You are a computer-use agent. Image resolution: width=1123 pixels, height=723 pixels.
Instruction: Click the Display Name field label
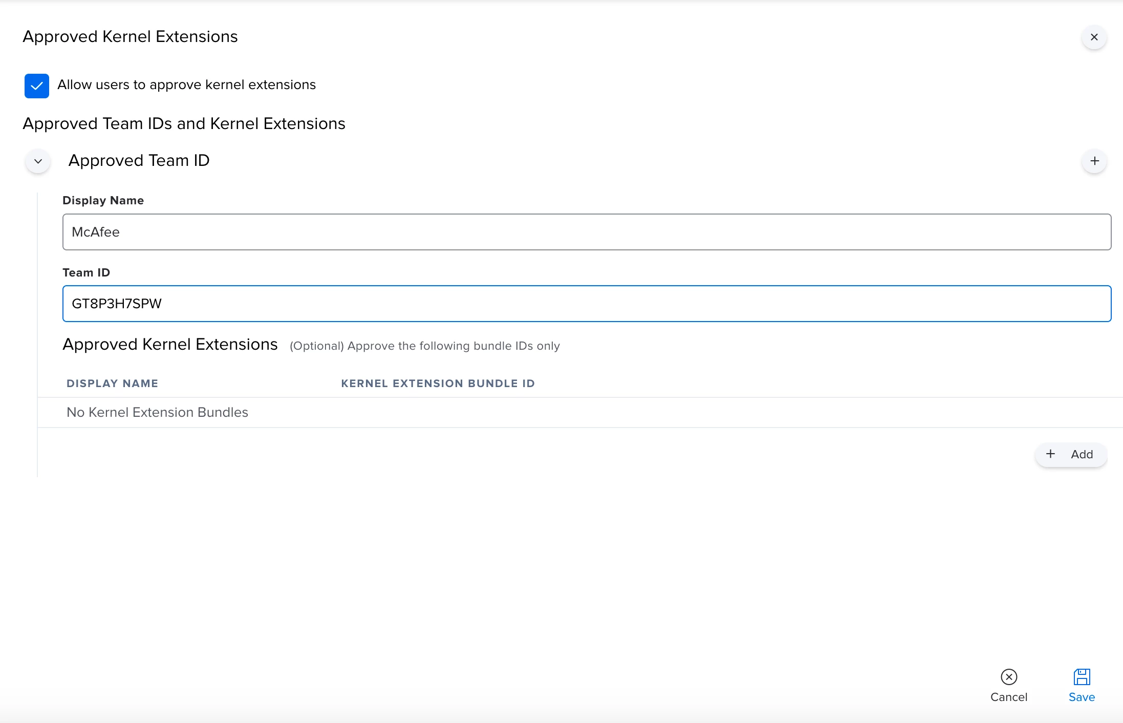click(x=103, y=200)
